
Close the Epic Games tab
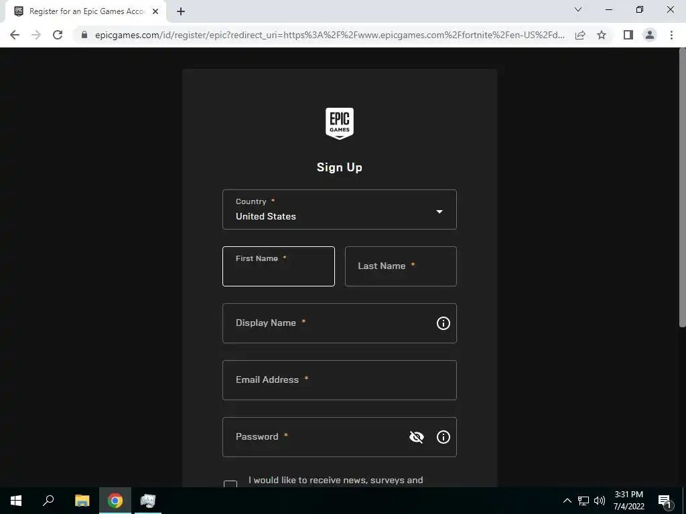155,11
